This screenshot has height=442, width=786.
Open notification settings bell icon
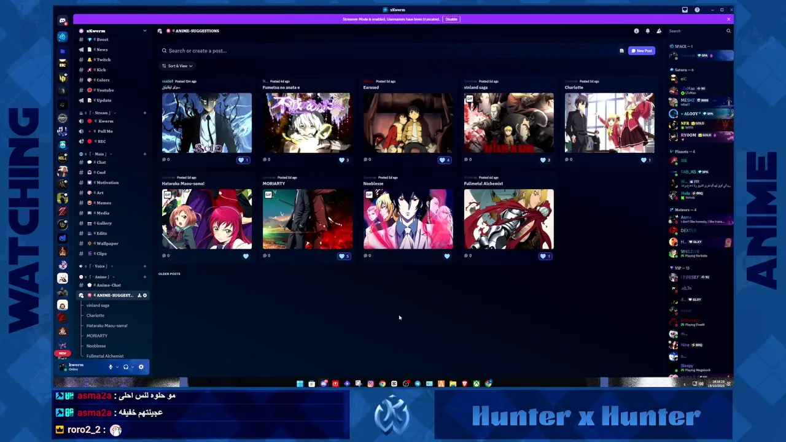(x=647, y=31)
